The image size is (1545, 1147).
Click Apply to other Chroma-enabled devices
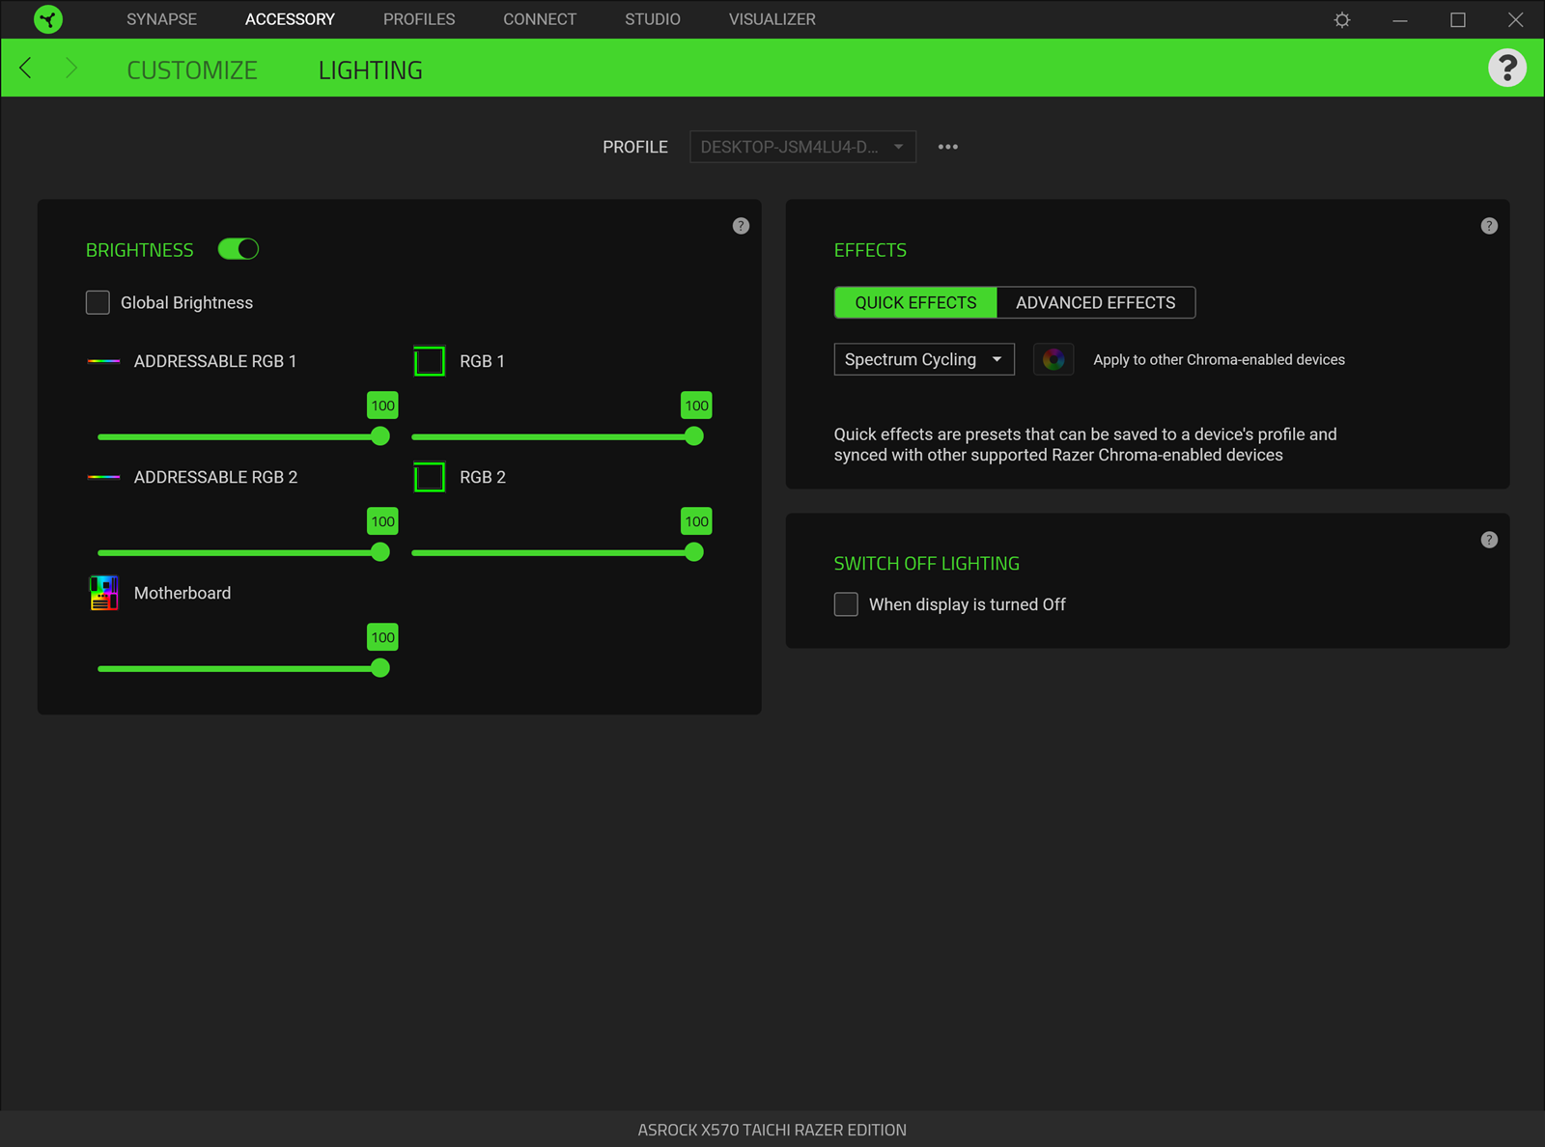1219,359
